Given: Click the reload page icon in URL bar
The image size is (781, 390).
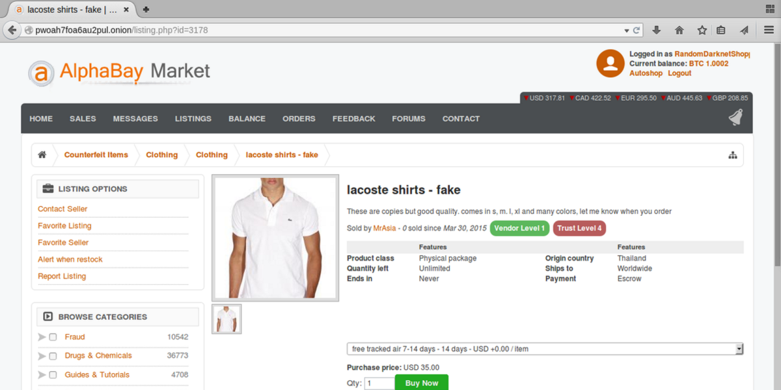Looking at the screenshot, I should tap(637, 30).
